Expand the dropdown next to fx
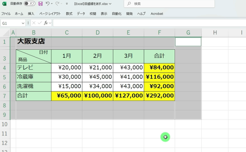This screenshot has height=152, width=246. pyautogui.click(x=50, y=23)
